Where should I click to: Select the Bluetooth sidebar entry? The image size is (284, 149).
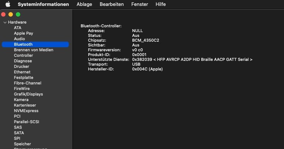[x=23, y=44]
